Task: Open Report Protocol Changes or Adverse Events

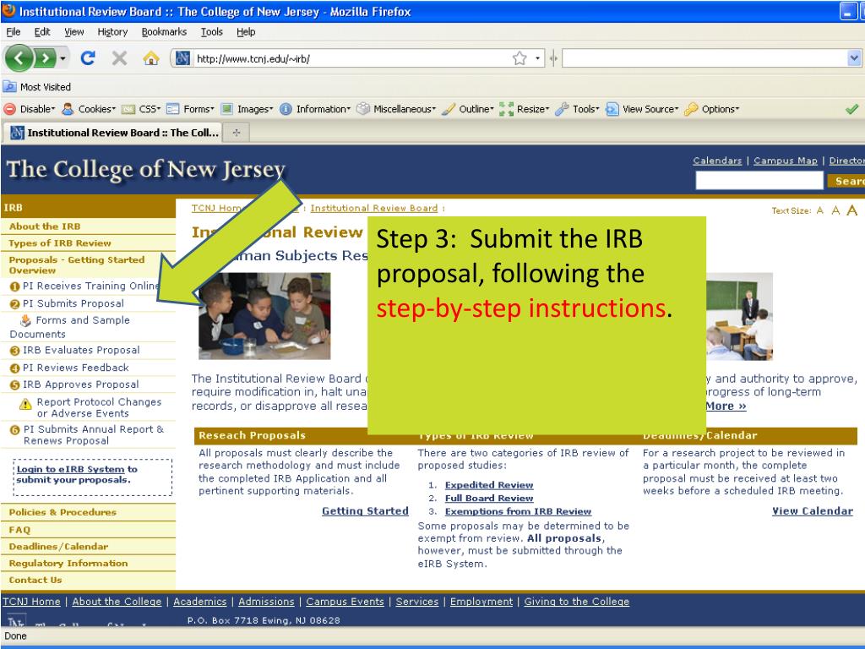Action: (x=91, y=408)
